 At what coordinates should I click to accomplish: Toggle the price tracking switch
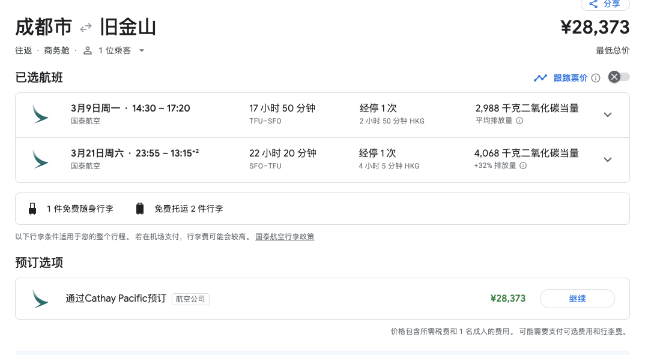point(619,77)
